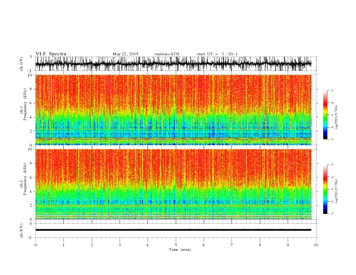Click the "start UT = 3 :20: 1" text
356x275 pixels.
[x=217, y=54]
